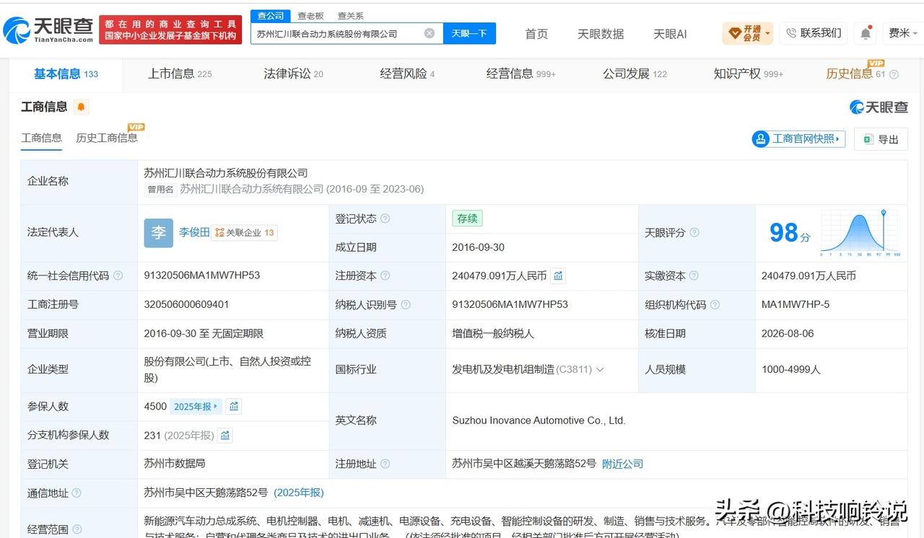924x538 pixels.
Task: Select the 成立日期 value 2016-09-30
Action: tap(479, 247)
